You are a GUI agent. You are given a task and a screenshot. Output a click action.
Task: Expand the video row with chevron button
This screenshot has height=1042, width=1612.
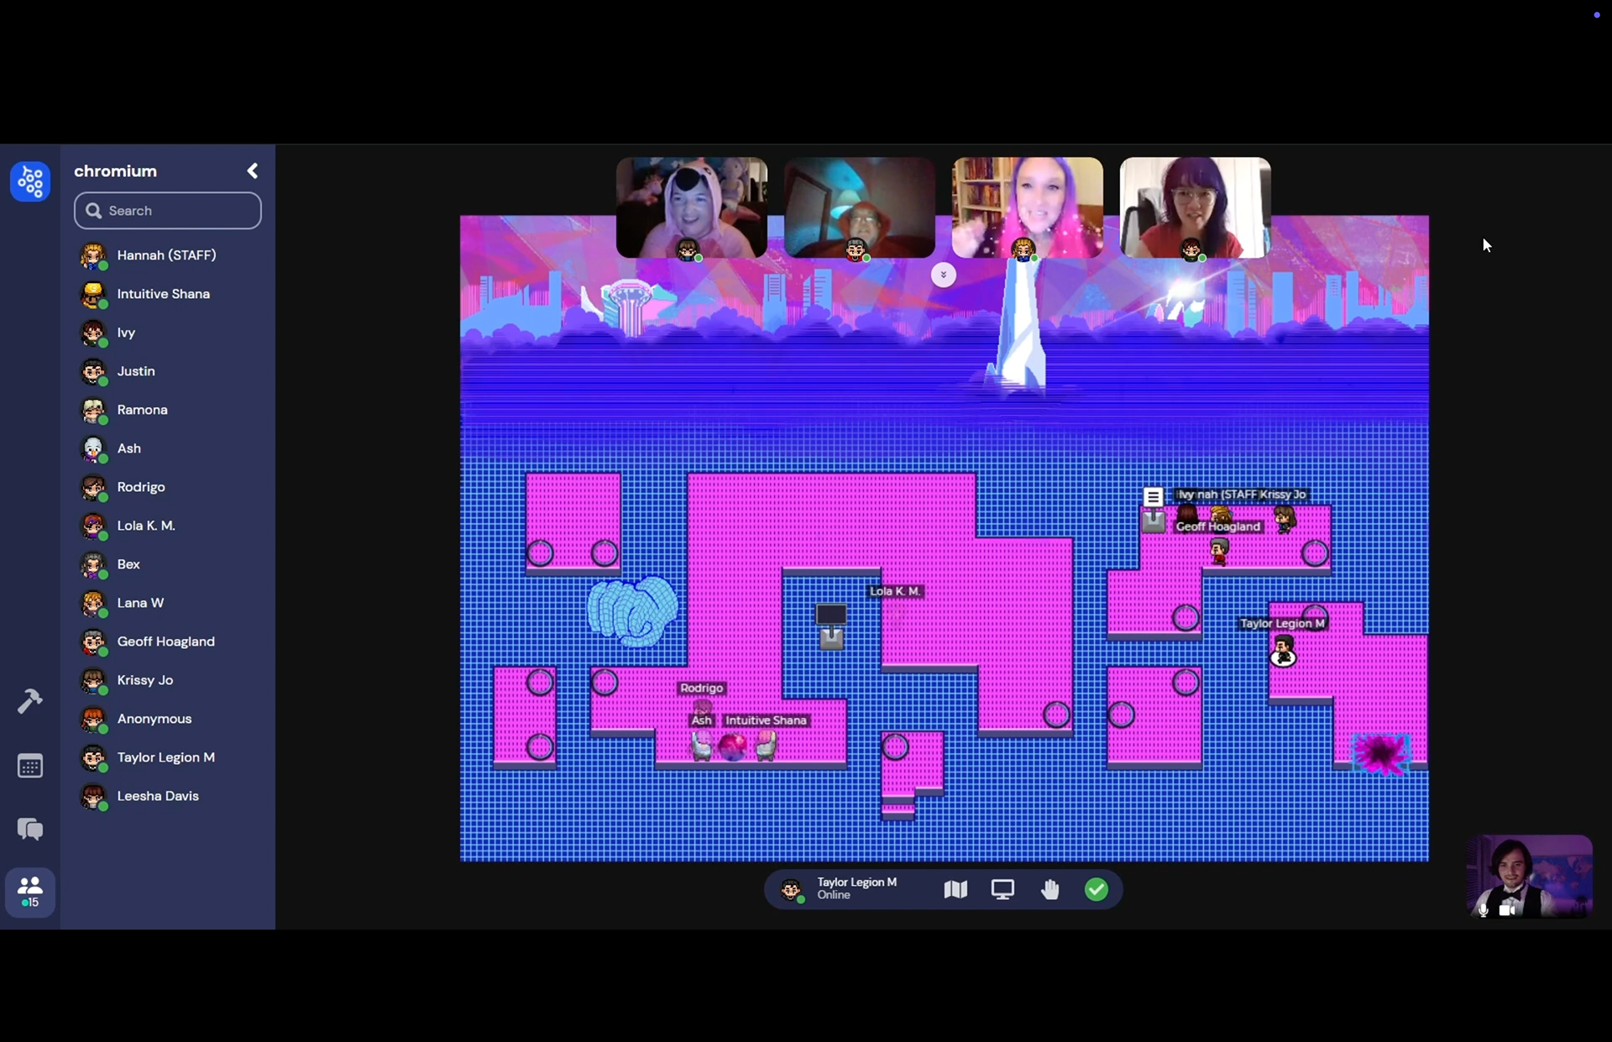coord(943,275)
